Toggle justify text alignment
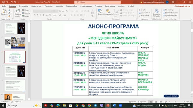Image resolution: width=193 pixels, height=108 pixels. click(81, 15)
